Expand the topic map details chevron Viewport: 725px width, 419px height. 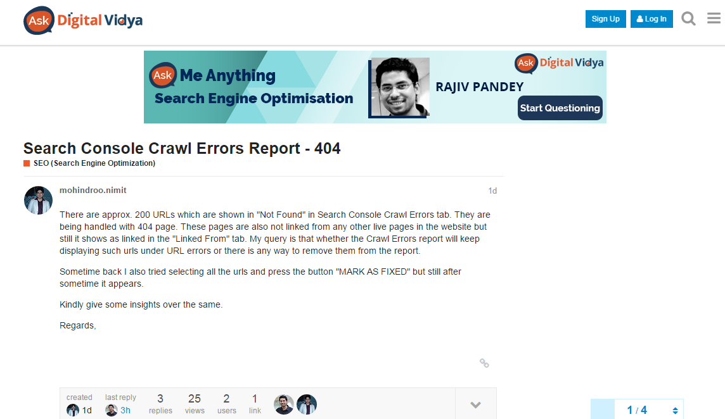click(x=475, y=404)
